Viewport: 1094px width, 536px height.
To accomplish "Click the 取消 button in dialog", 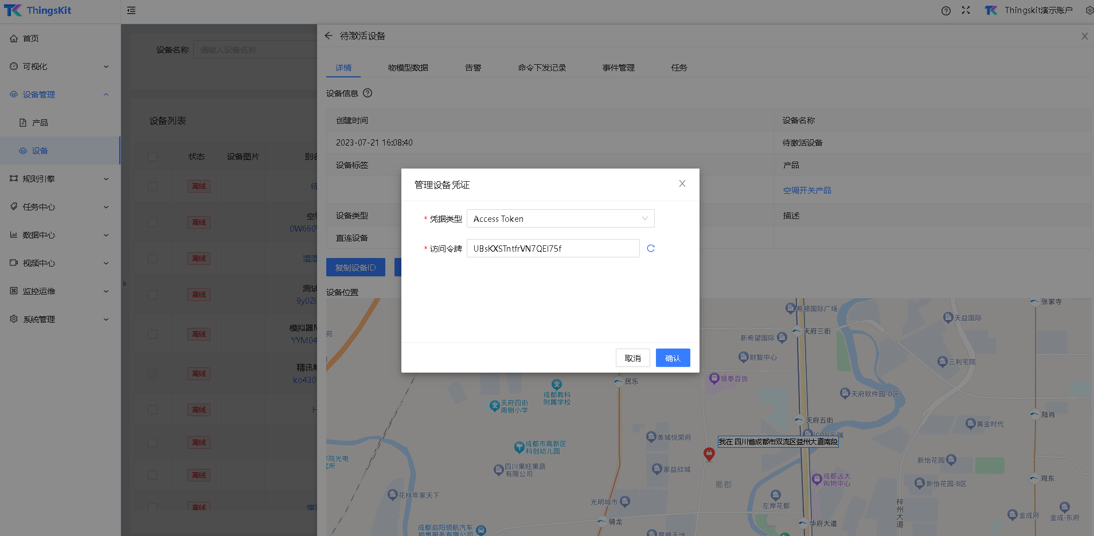I will tap(632, 358).
